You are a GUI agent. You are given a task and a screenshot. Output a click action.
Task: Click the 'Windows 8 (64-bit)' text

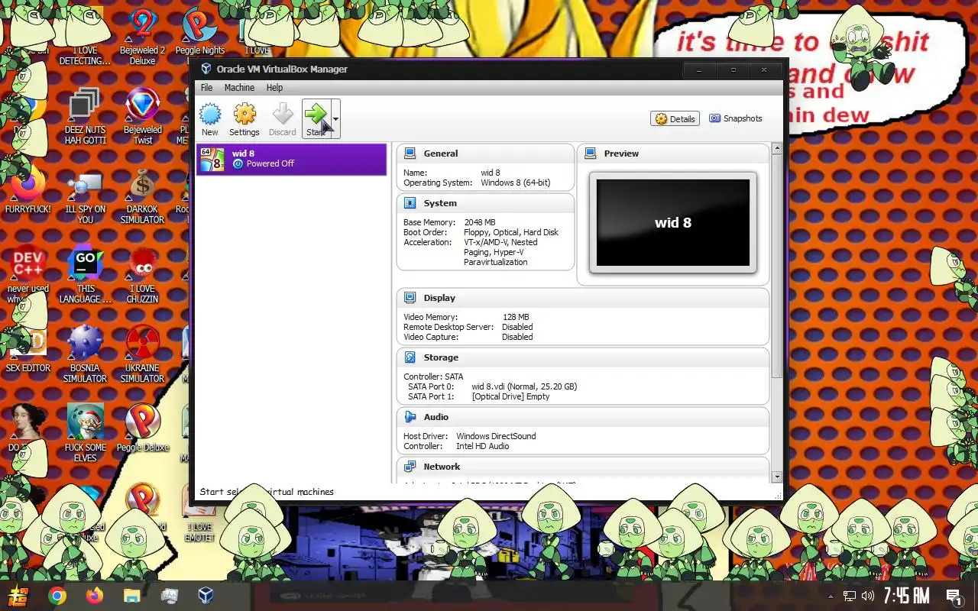pyautogui.click(x=516, y=183)
